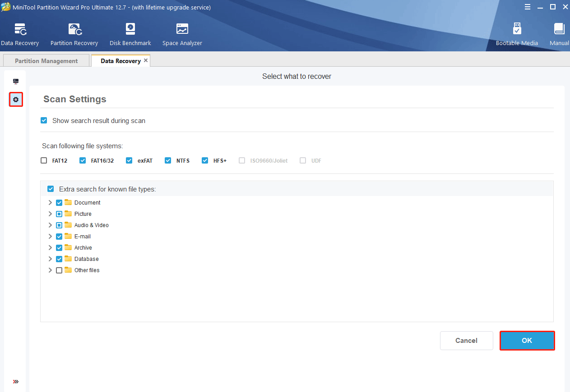Click the scan settings gear icon

(16, 100)
